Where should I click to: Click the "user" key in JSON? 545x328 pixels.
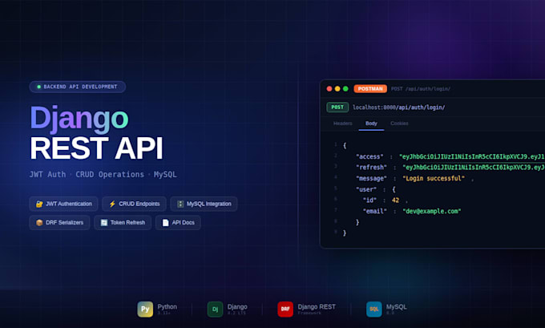(366, 189)
